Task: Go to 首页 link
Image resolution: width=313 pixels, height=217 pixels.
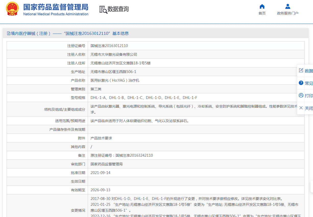Action: tap(262, 13)
